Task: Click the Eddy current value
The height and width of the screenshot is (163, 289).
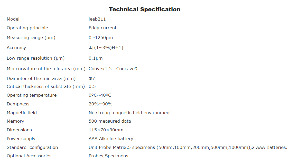Action: point(102,28)
